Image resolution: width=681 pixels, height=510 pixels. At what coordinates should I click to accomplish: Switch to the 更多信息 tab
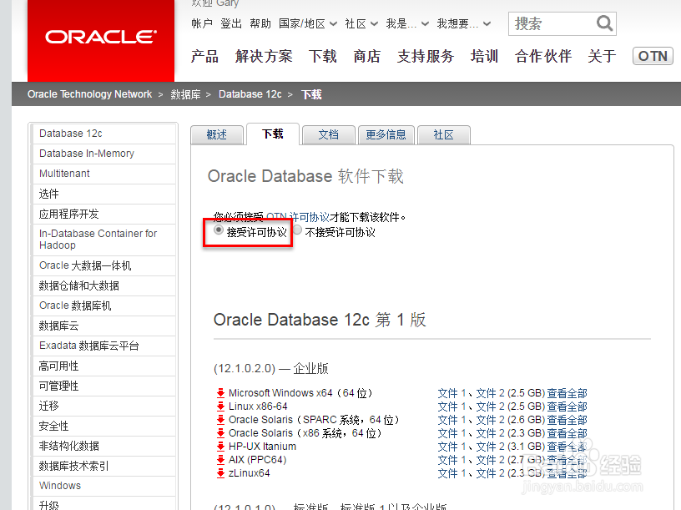click(x=386, y=135)
